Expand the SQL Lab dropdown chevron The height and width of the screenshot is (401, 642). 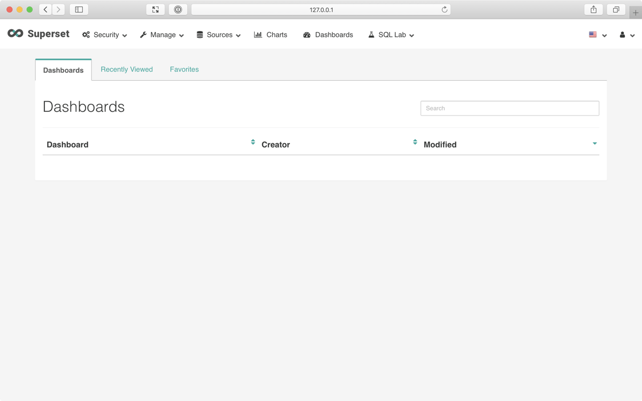coord(411,35)
